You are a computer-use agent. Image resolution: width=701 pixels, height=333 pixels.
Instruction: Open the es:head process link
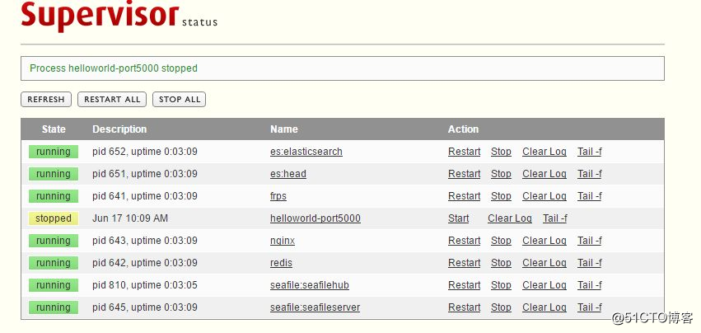click(x=288, y=174)
